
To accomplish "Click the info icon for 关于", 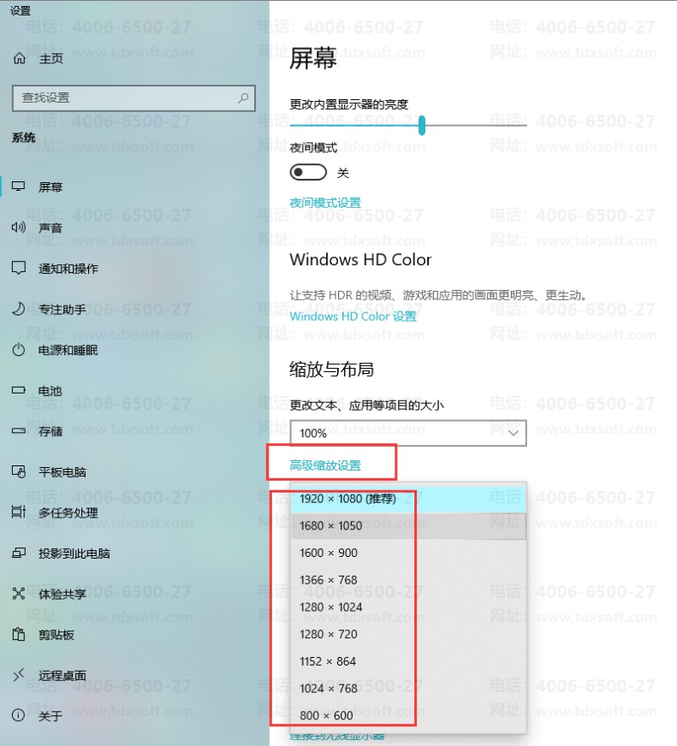I will click(x=18, y=715).
